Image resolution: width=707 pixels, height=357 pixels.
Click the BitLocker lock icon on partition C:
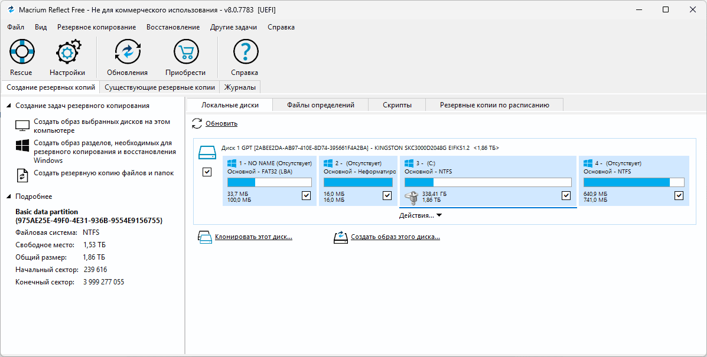[412, 197]
